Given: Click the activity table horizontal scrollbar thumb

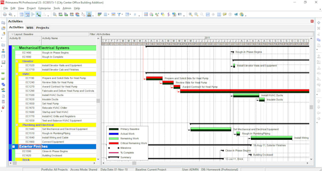Looking at the screenshot, I should pyautogui.click(x=15, y=163).
